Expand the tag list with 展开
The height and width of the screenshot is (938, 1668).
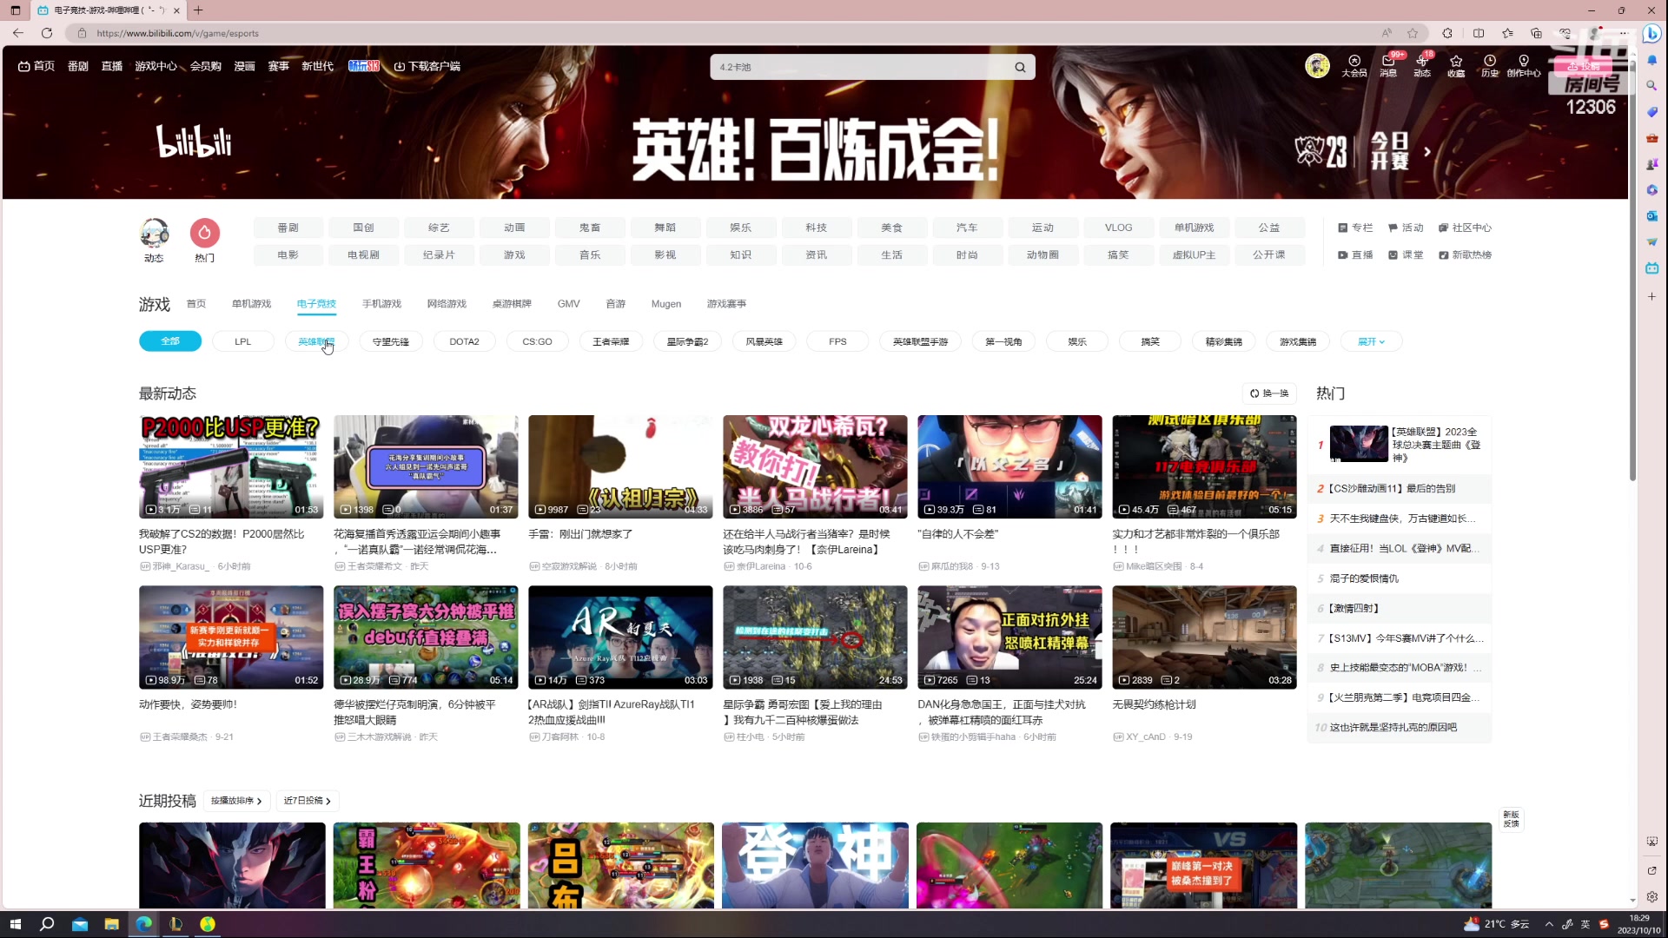pos(1371,341)
